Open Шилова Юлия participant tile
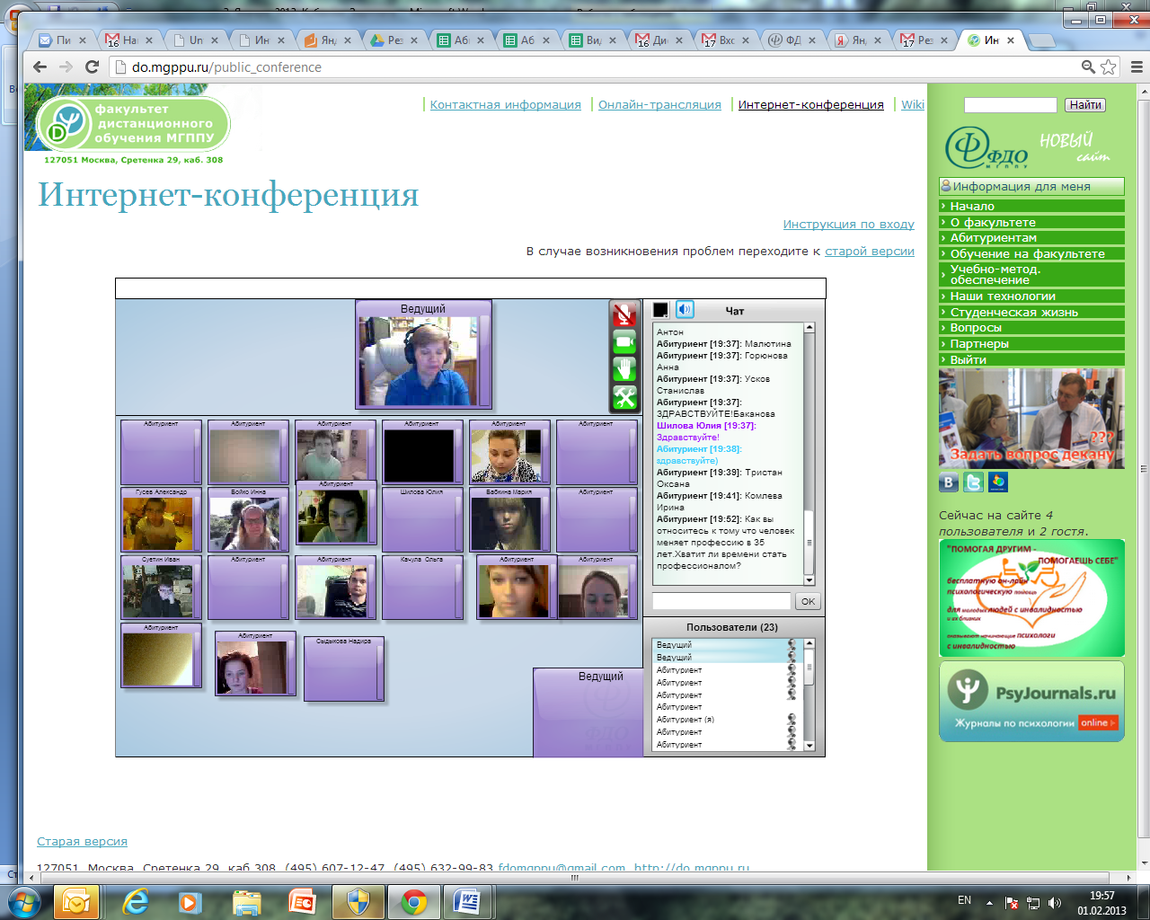1150x920 pixels. 421,519
